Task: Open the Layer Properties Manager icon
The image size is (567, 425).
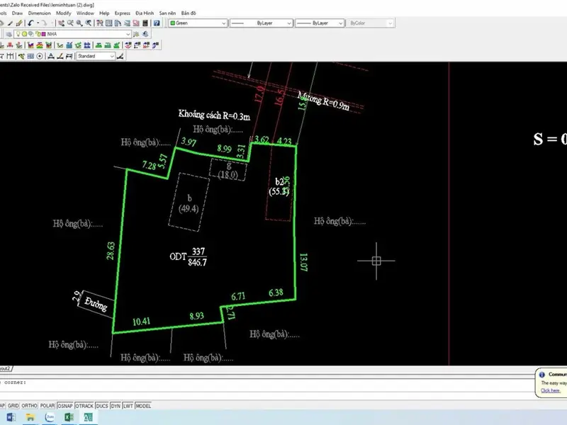Action: point(9,34)
